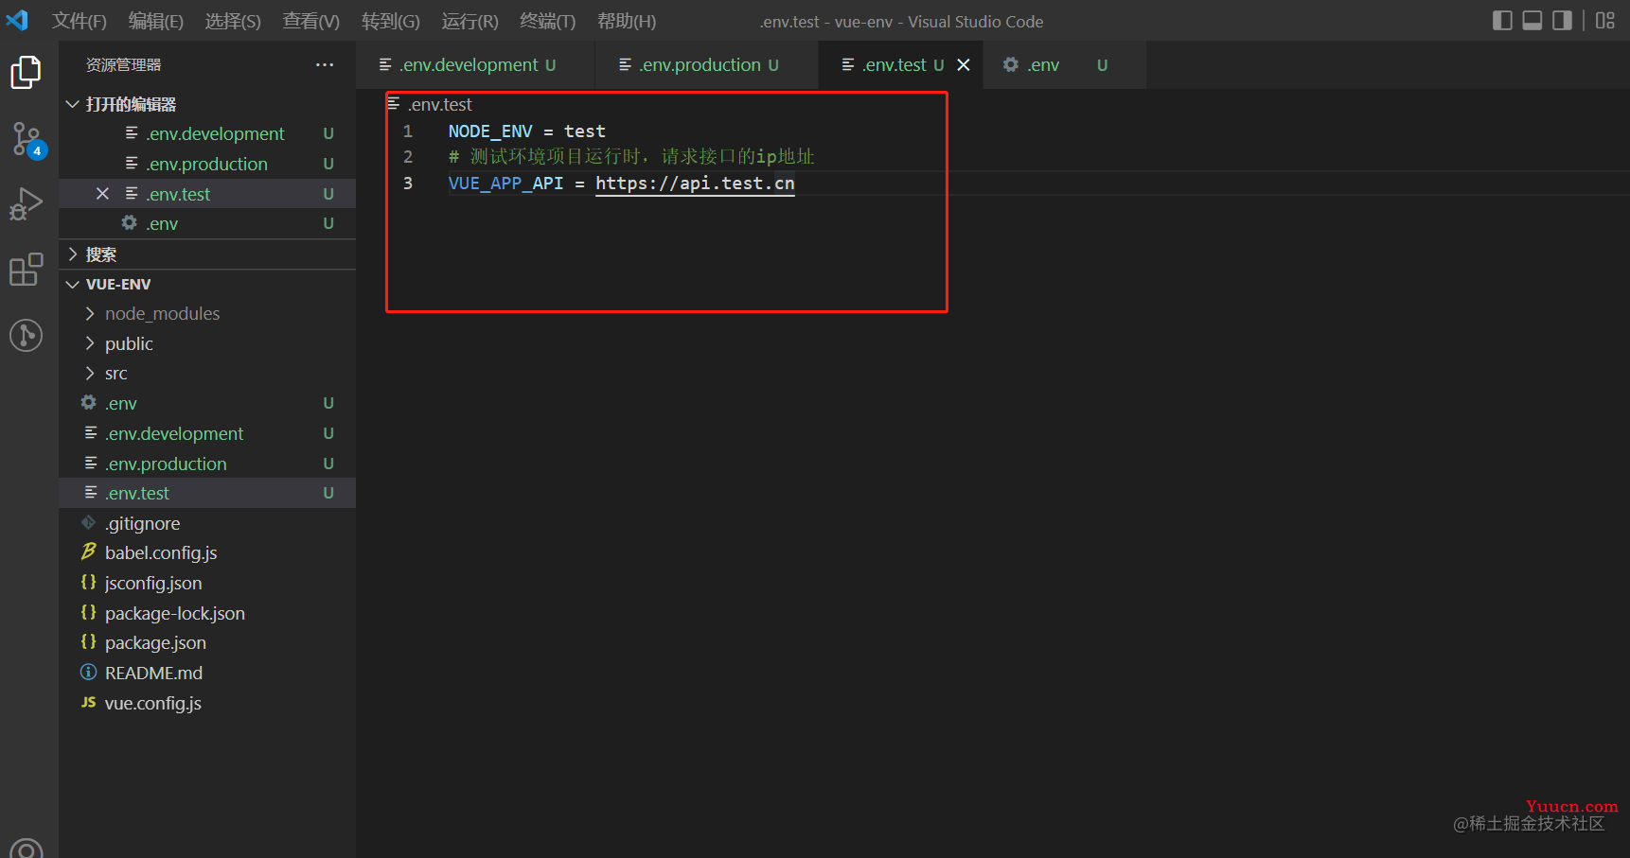Switch to the .env.production tab

tap(706, 64)
